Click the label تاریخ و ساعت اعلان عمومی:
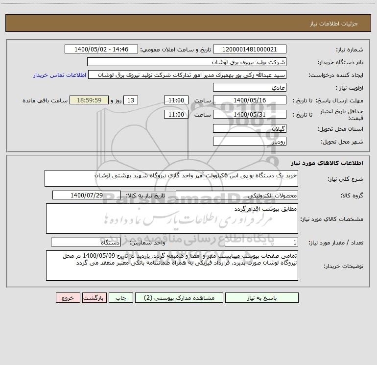The width and height of the screenshot is (377, 365). 175,49
